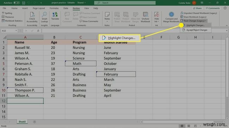Viewport: 229px width, 128px height.
Task: Switch to the Home tab
Action: point(14,8)
